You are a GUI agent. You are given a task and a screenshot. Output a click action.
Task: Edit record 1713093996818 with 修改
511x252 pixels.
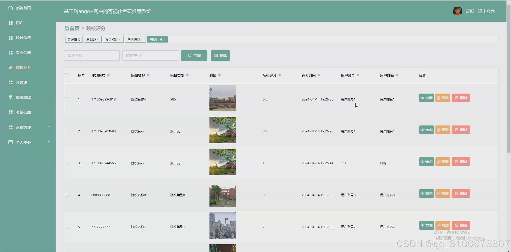(x=443, y=98)
